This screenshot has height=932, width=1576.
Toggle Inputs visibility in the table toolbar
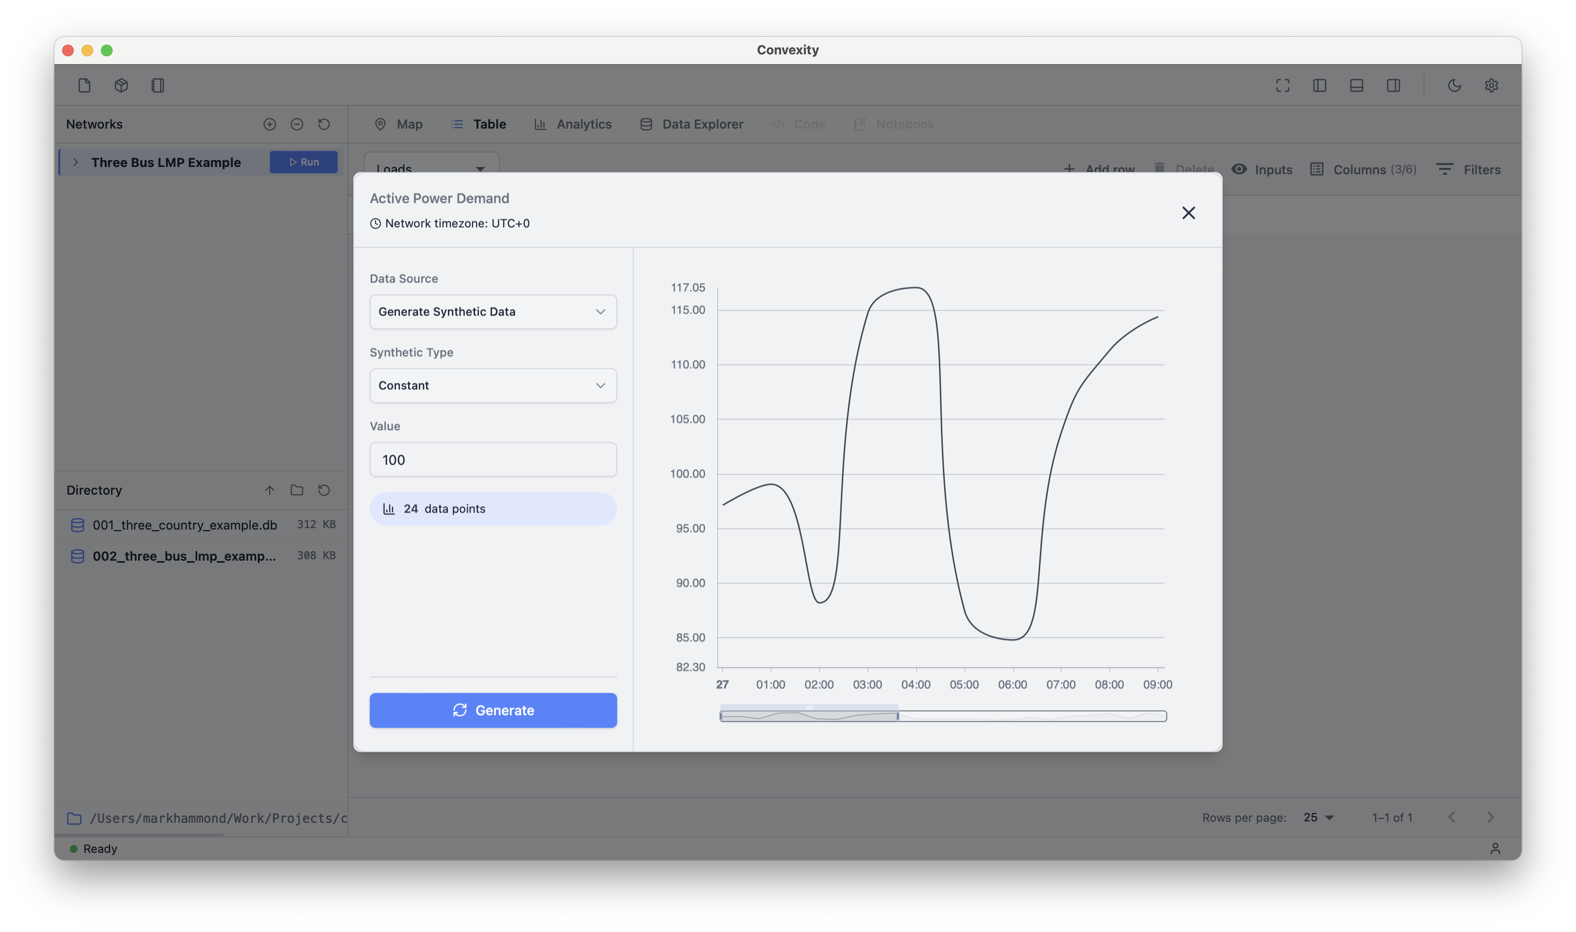click(x=1262, y=169)
